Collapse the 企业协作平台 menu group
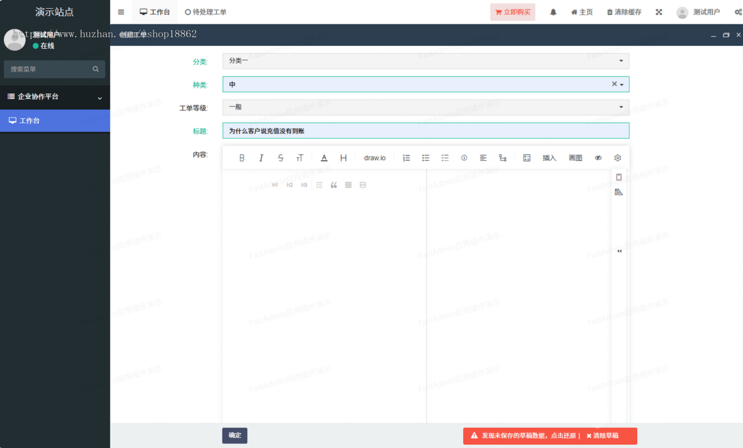 (x=55, y=97)
